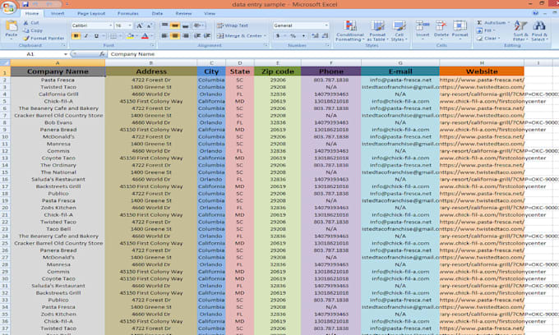This screenshot has height=335, width=559.
Task: Open the Home ribbon tab
Action: click(x=32, y=13)
